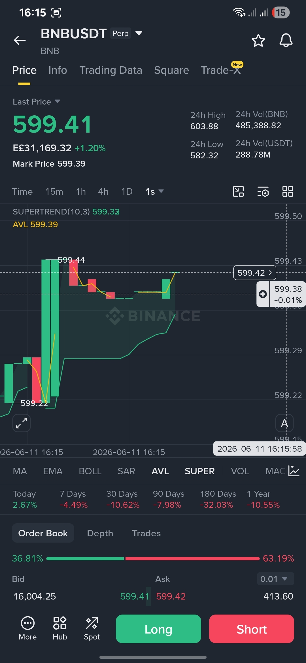The image size is (306, 663).
Task: Open the Hub in the bottom bar
Action: (60, 628)
